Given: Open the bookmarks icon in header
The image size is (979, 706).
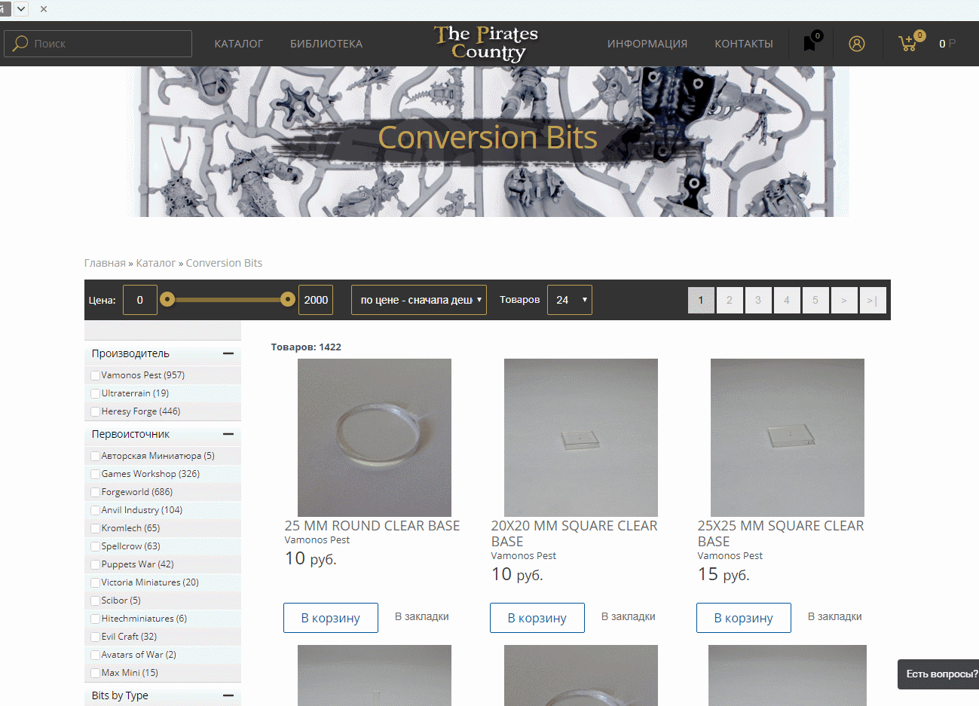Looking at the screenshot, I should (810, 44).
